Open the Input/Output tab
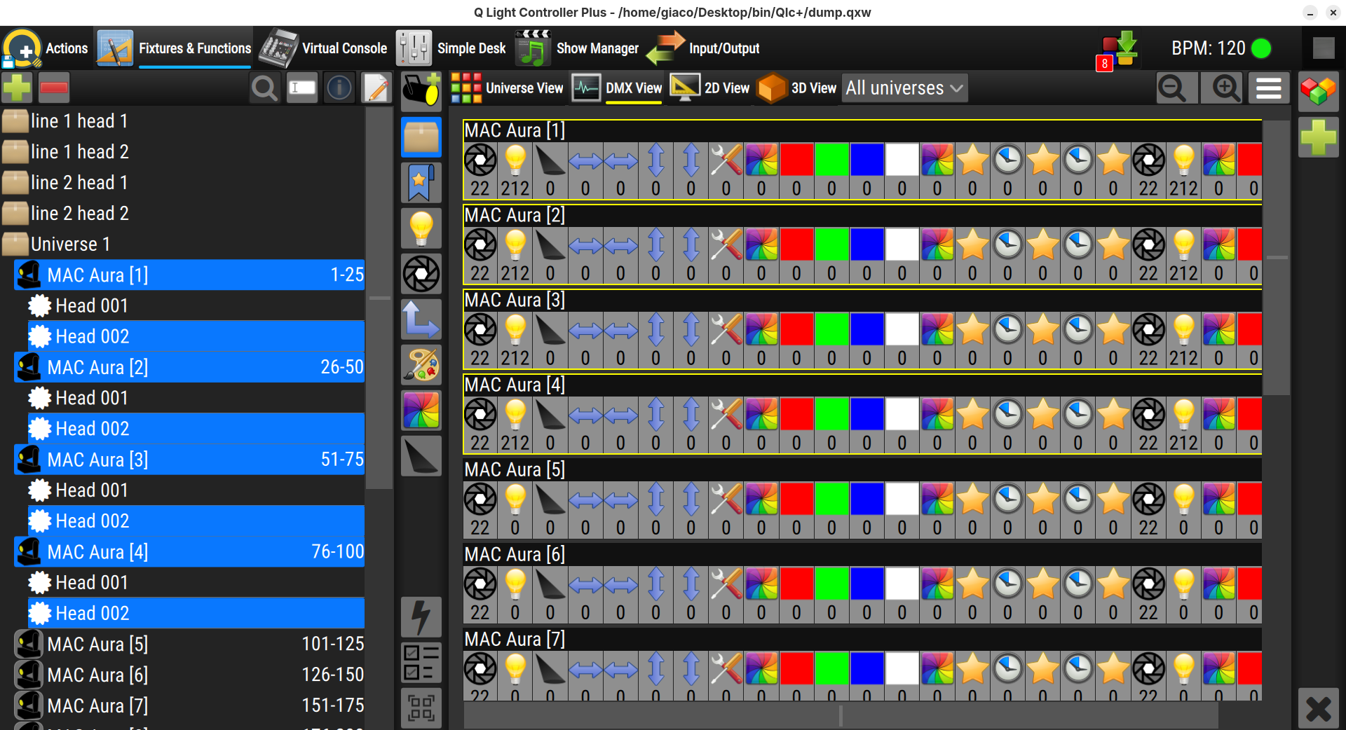The height and width of the screenshot is (730, 1346). (x=703, y=48)
